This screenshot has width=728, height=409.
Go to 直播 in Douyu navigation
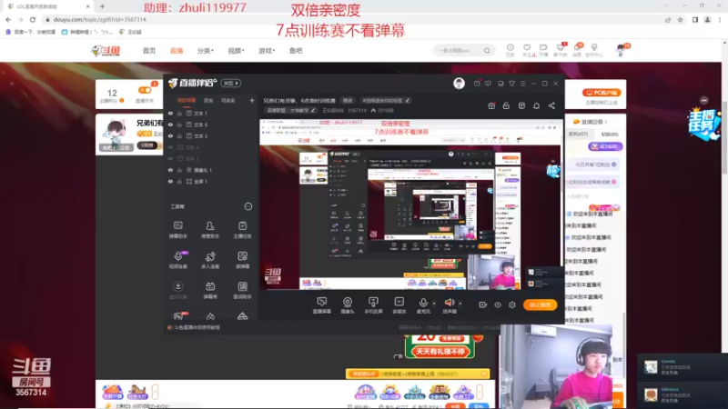click(177, 51)
